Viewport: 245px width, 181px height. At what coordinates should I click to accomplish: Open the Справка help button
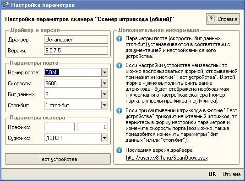(223, 19)
